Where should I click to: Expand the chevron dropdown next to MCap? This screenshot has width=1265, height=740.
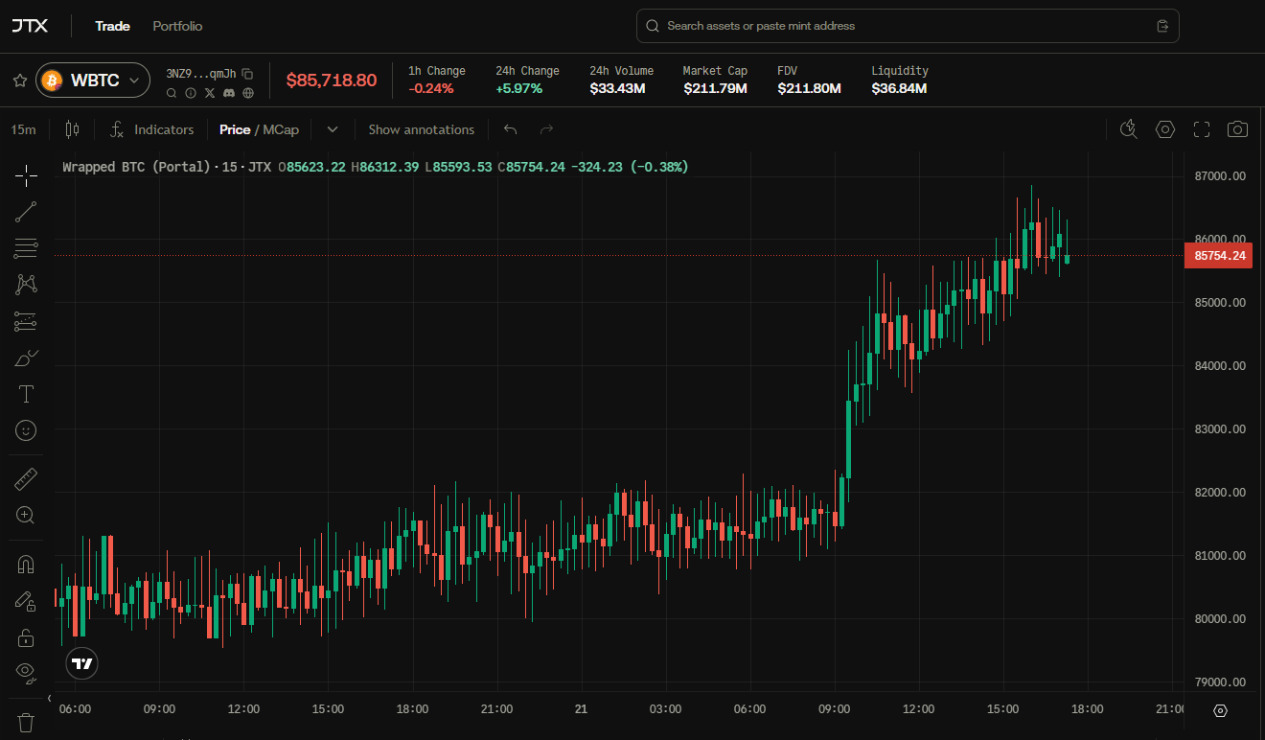click(333, 129)
